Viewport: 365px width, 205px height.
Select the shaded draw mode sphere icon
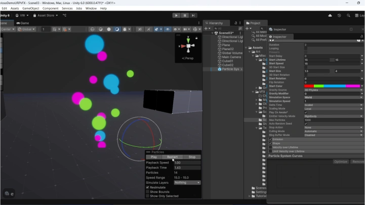(x=101, y=29)
